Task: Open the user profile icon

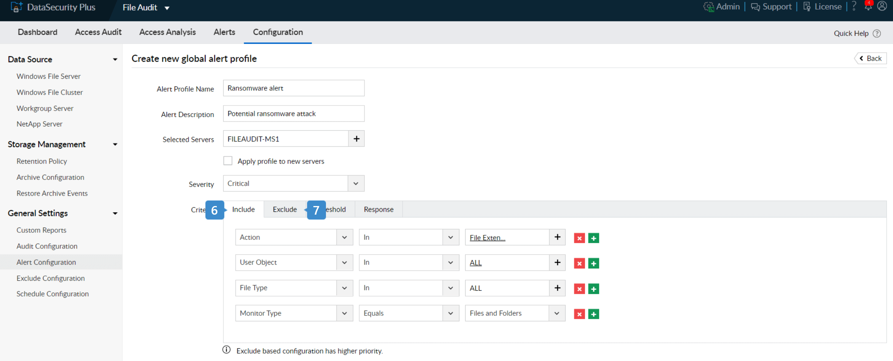Action: [882, 6]
